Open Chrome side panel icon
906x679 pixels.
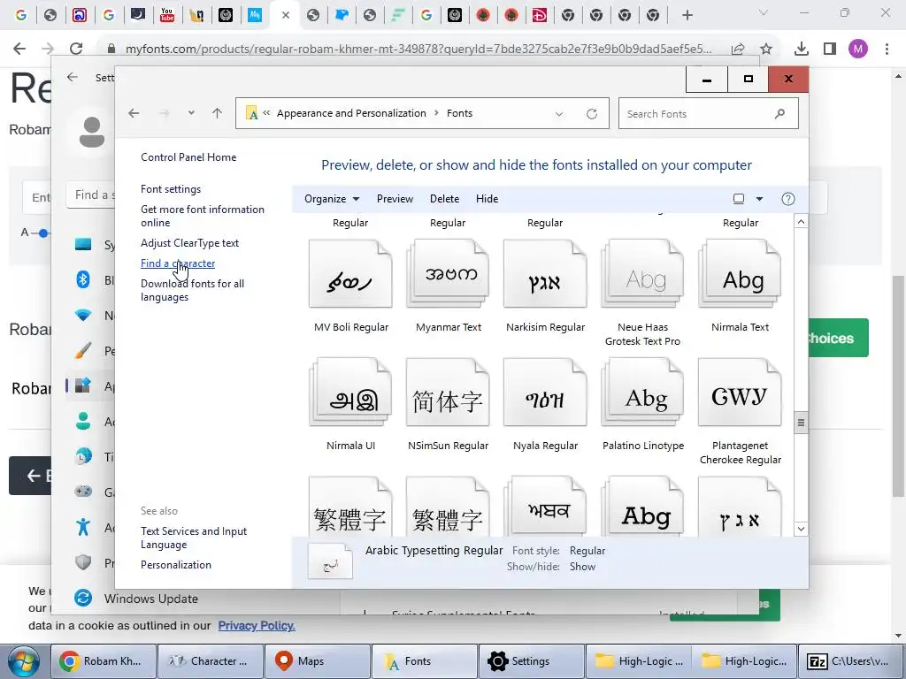(x=830, y=49)
